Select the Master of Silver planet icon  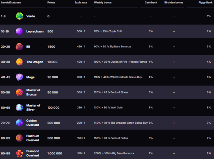tap(19, 108)
